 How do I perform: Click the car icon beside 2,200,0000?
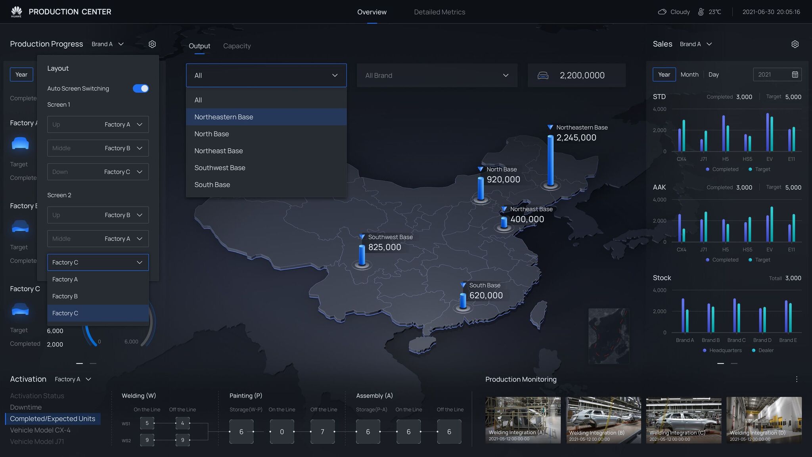543,75
